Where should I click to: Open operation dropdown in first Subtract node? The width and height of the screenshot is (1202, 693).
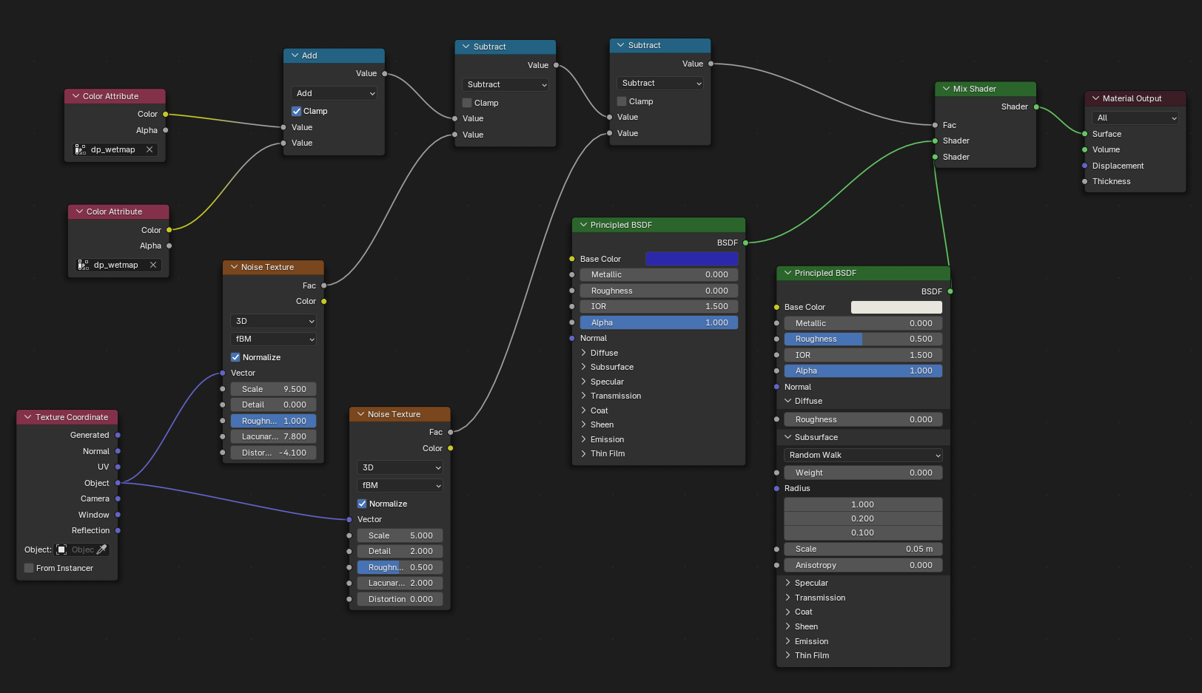click(x=505, y=84)
